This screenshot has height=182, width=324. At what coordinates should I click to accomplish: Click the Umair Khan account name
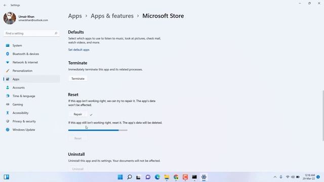coord(26,17)
